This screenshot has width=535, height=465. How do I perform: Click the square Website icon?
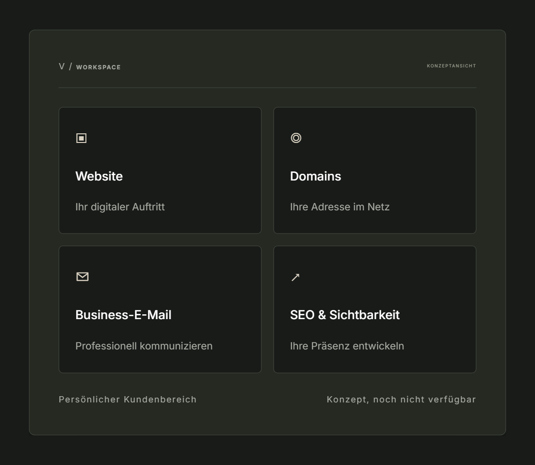point(81,138)
